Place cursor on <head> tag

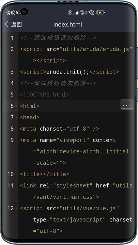pyautogui.click(x=30, y=117)
